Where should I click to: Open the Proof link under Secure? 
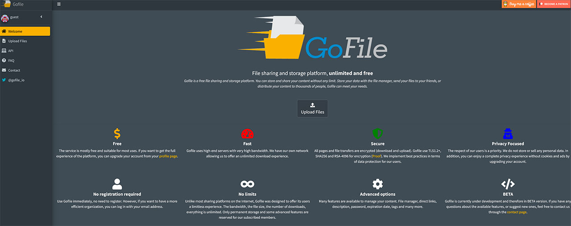[377, 156]
